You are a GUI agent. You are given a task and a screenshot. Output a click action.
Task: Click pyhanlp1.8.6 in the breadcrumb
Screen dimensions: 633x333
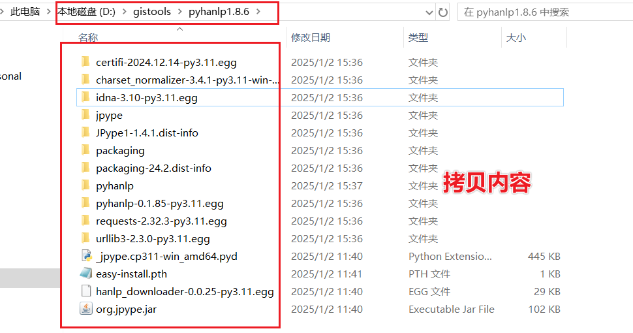[219, 12]
